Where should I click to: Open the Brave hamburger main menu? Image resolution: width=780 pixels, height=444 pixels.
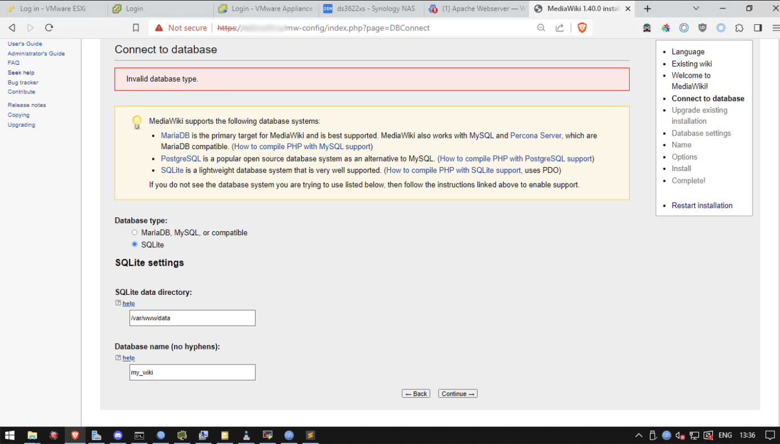click(x=775, y=28)
